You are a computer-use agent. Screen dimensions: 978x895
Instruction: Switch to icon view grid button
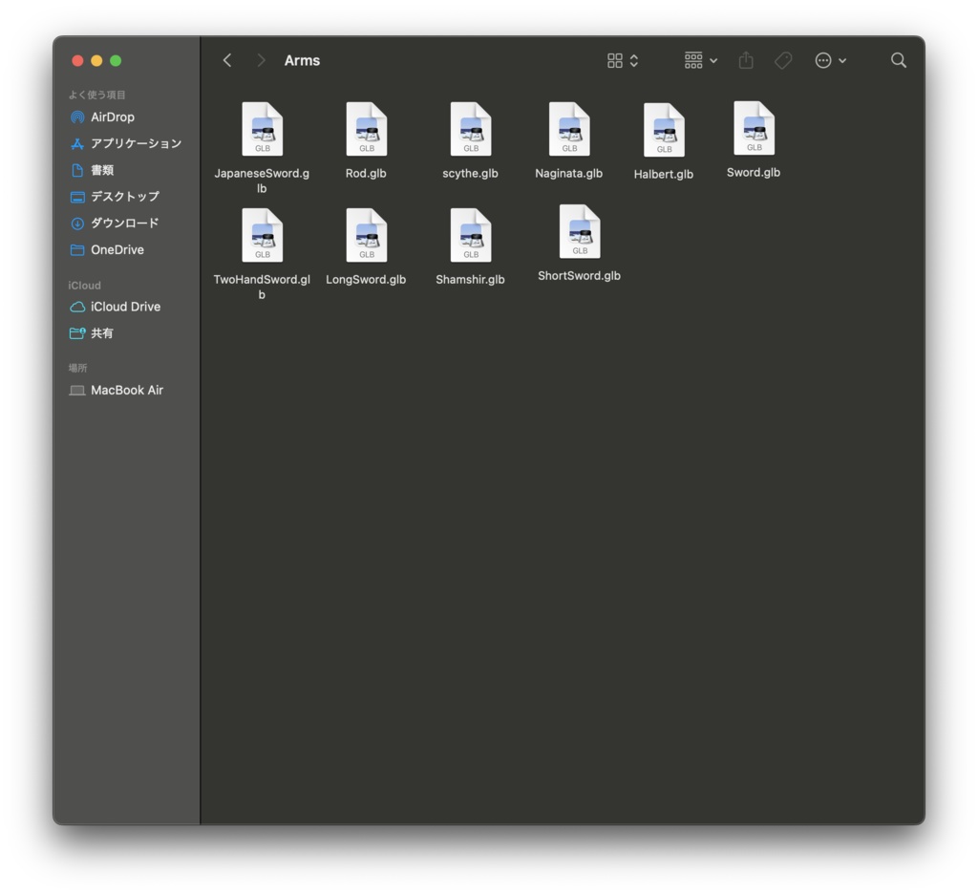click(615, 60)
